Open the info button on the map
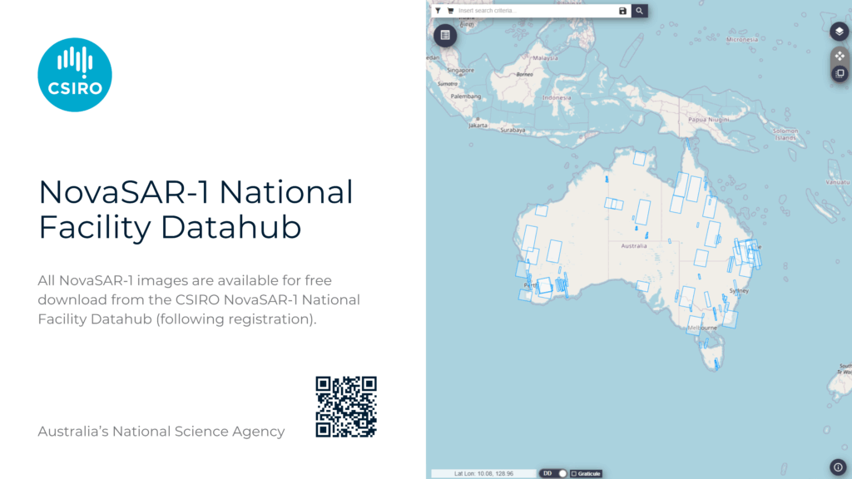The height and width of the screenshot is (479, 852). 838,467
